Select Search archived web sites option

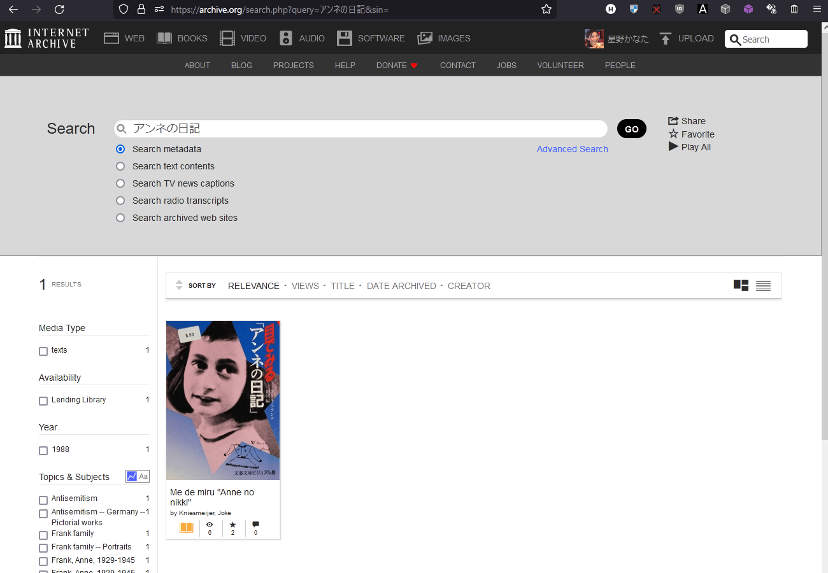[120, 218]
